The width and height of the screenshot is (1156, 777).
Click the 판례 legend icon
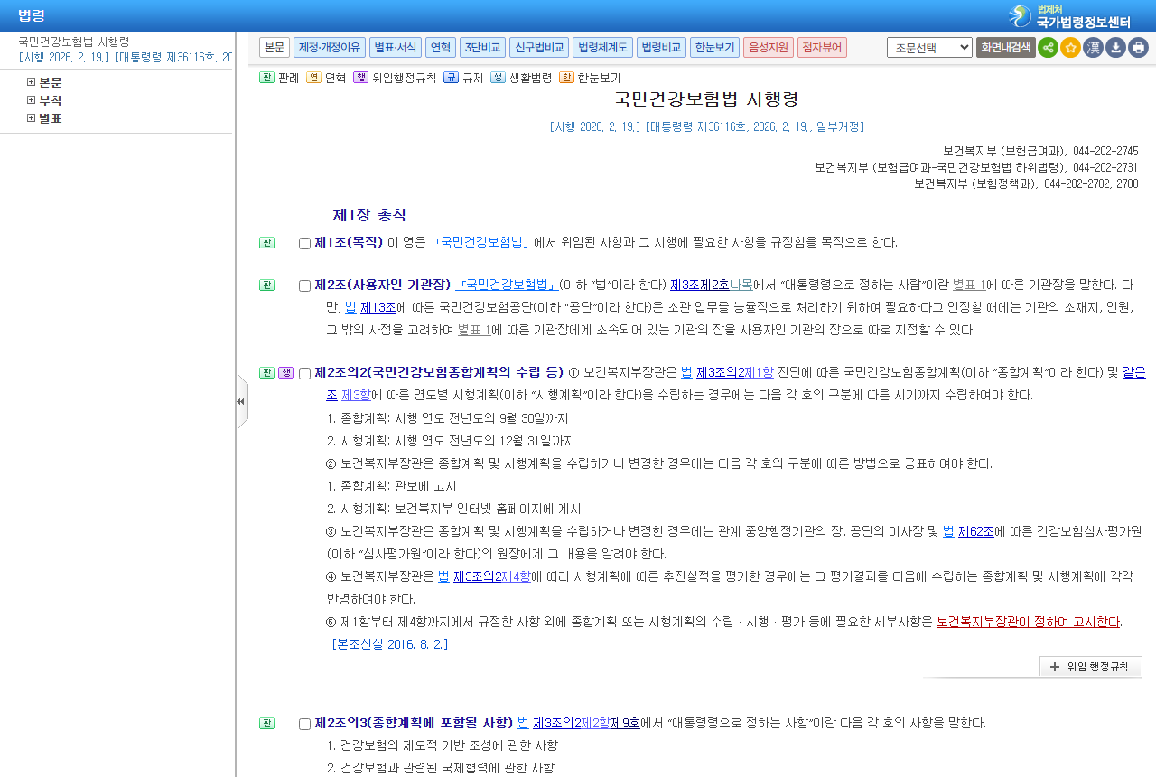[266, 78]
